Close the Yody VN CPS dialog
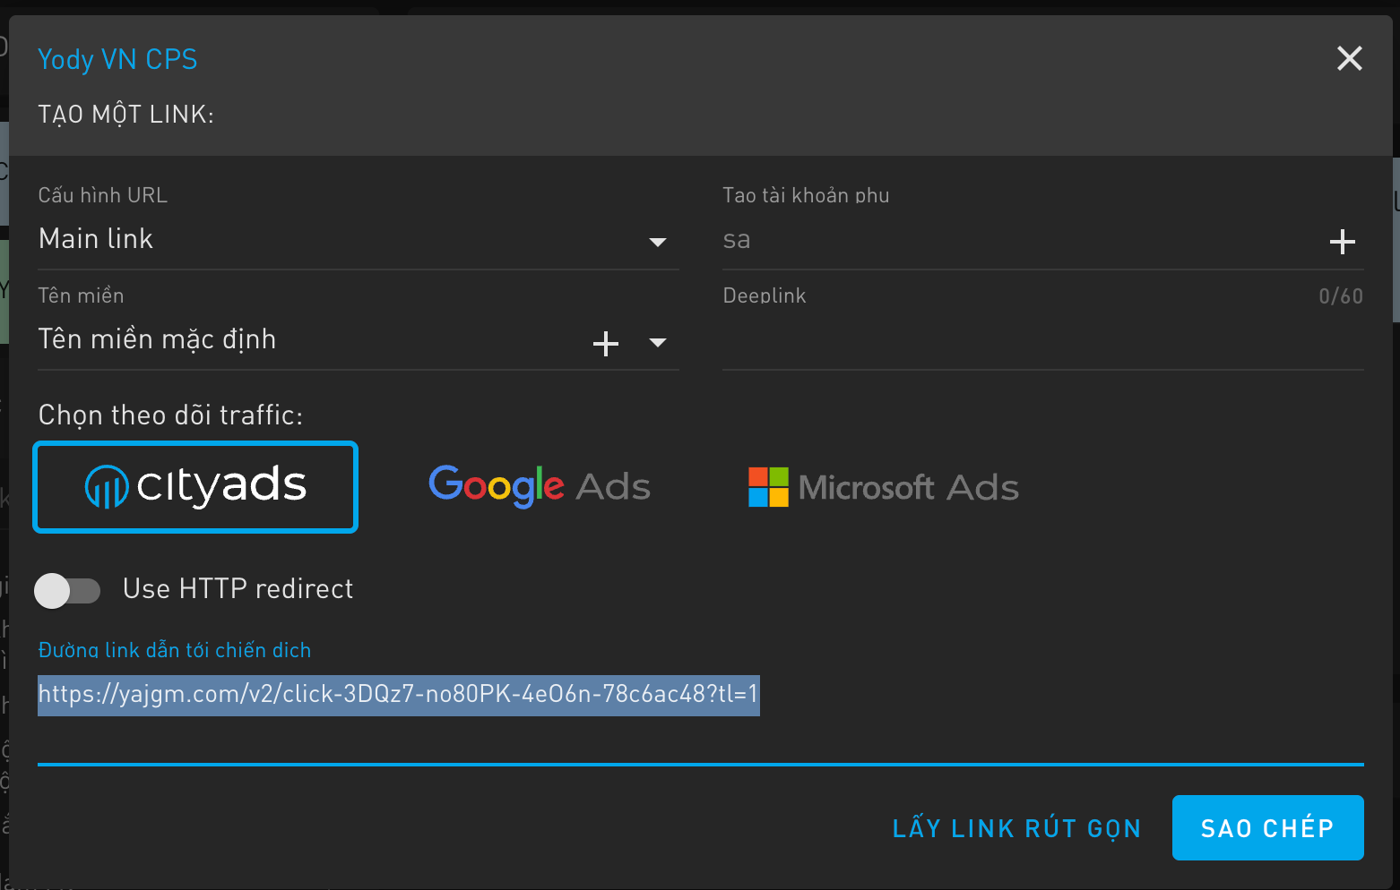 [x=1349, y=59]
